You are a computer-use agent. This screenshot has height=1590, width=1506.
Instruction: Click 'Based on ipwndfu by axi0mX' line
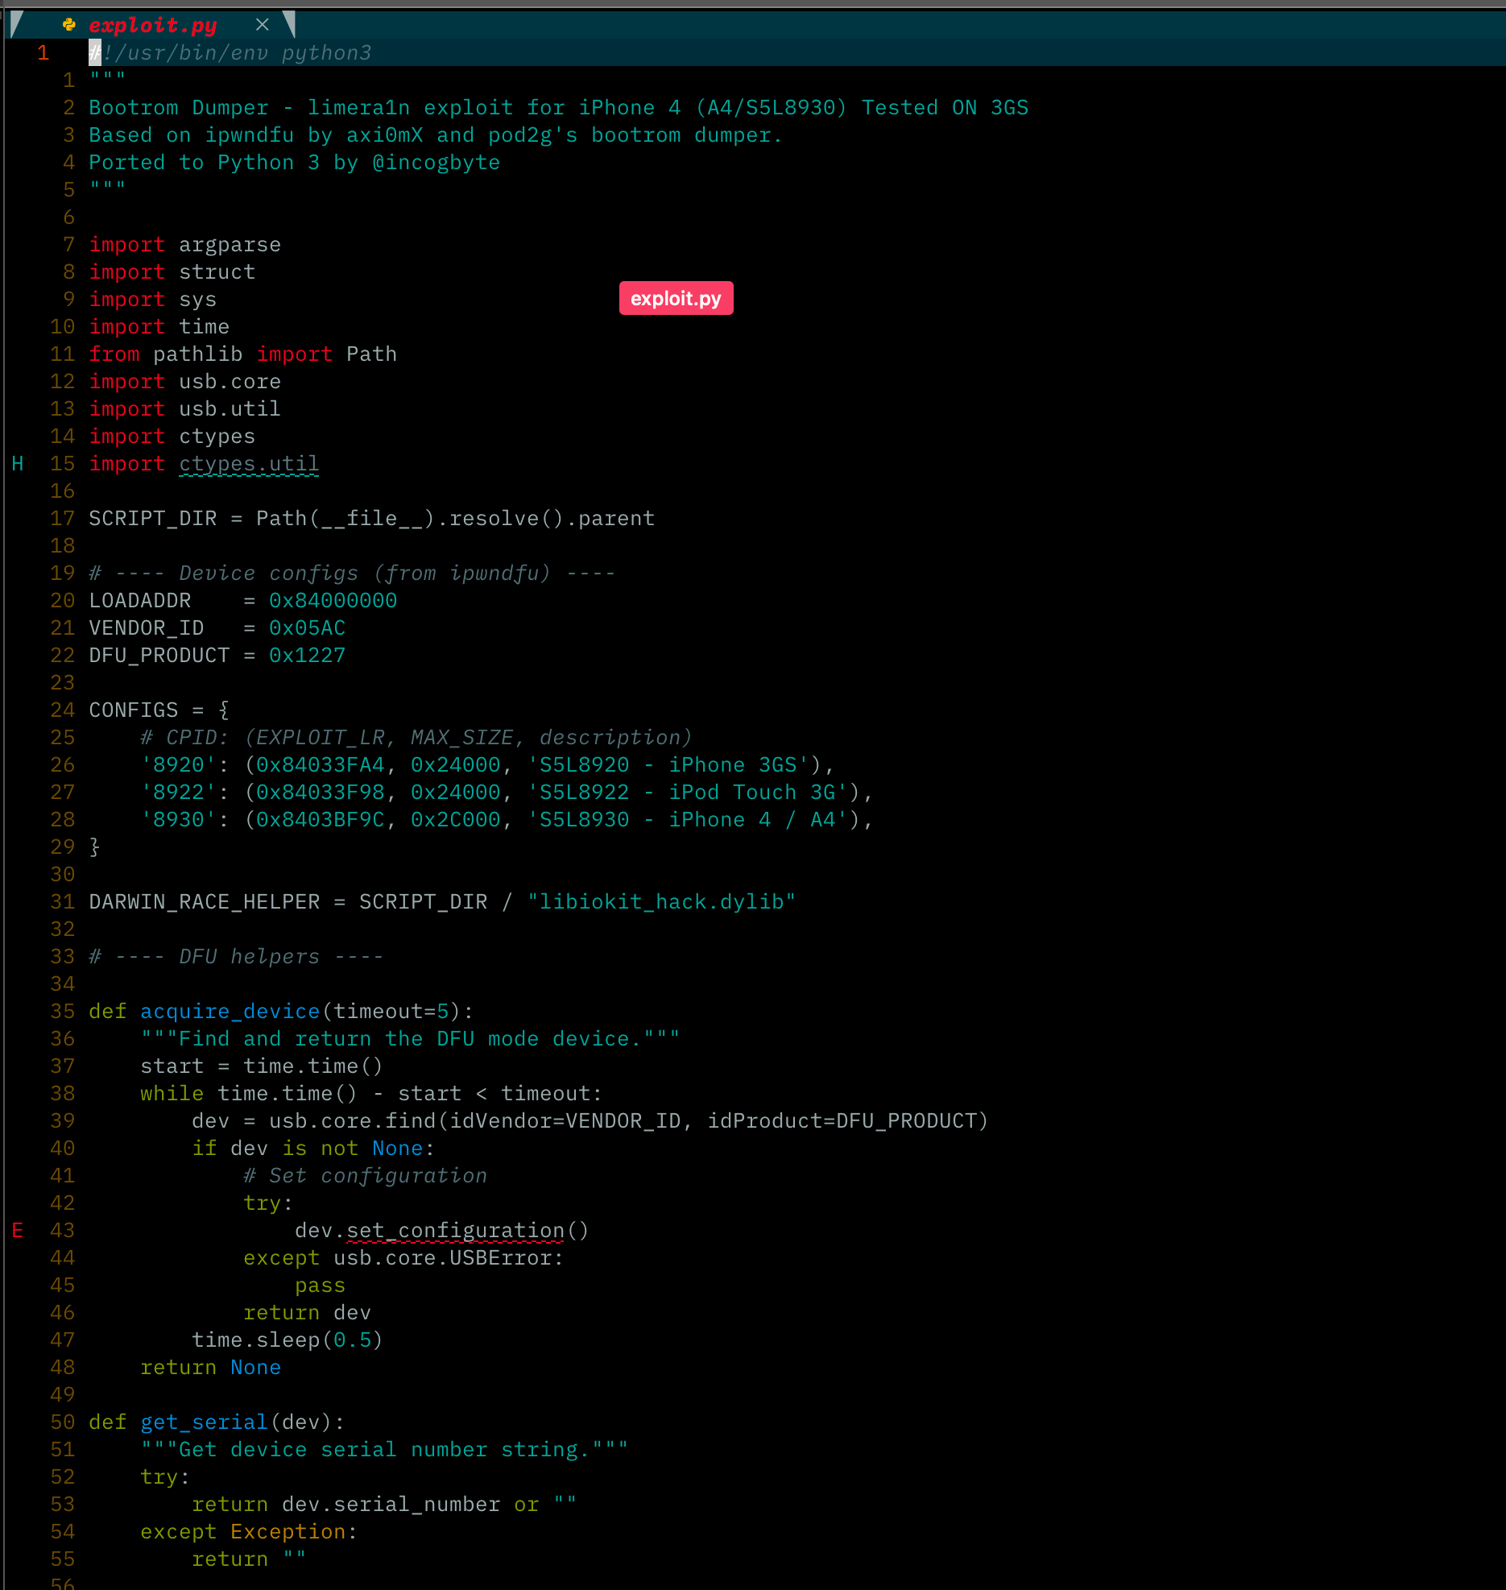click(x=436, y=135)
